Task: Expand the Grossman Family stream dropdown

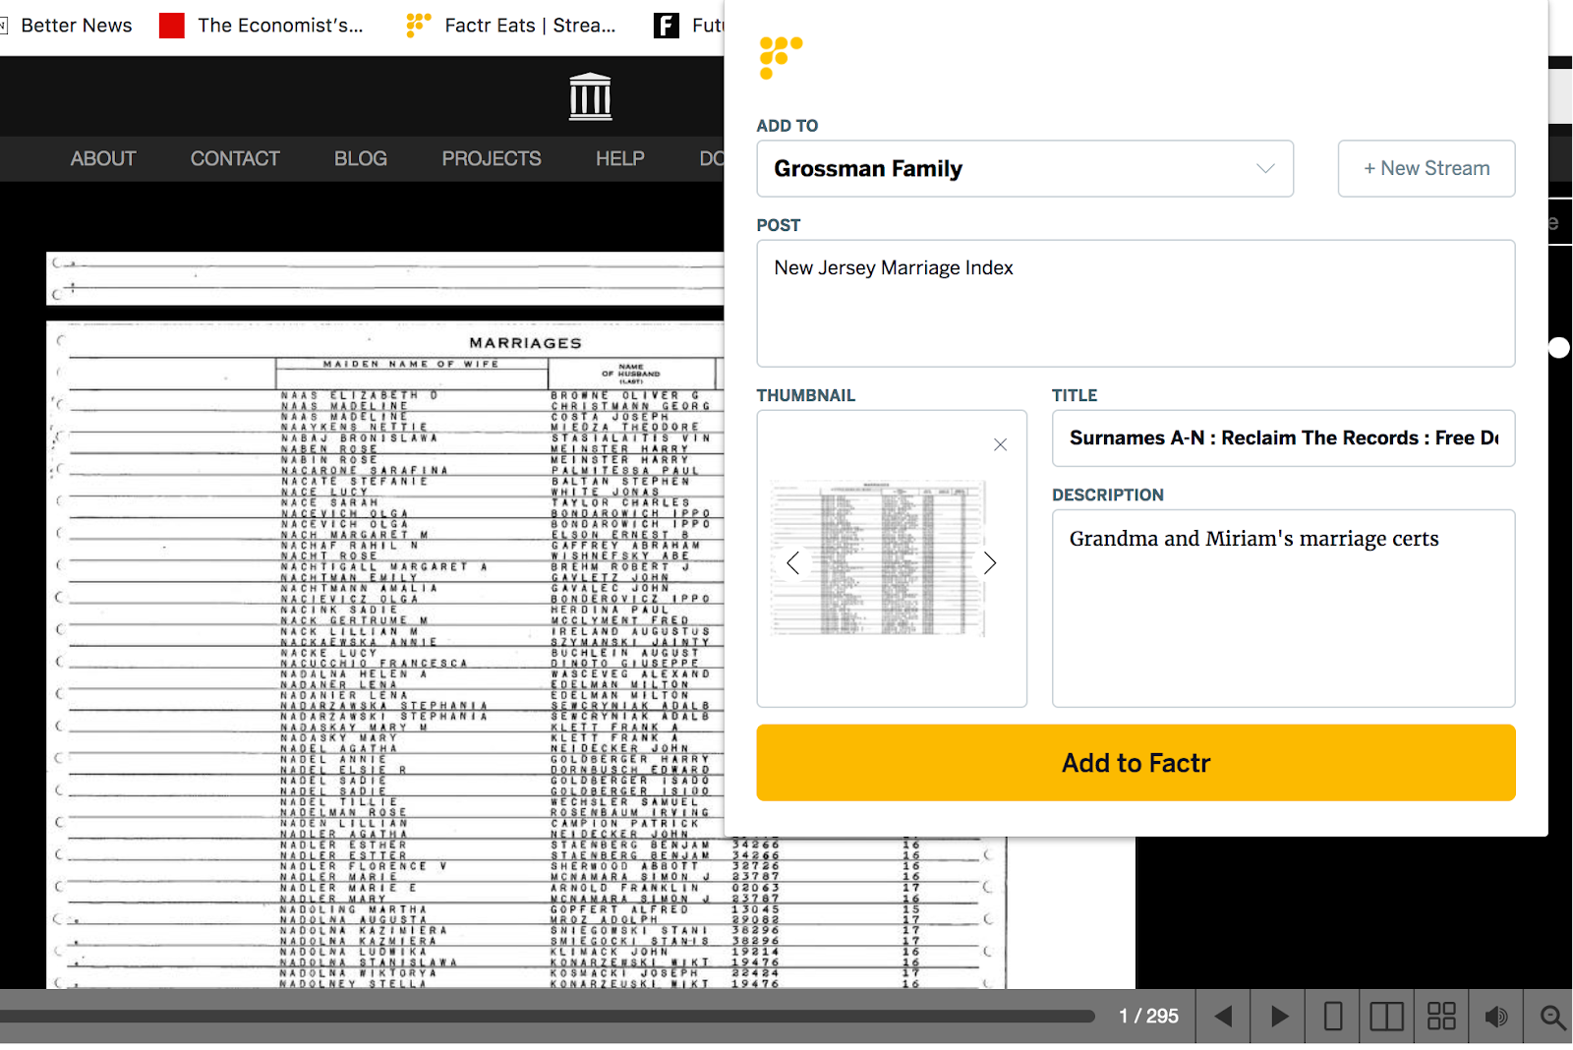Action: pos(1024,168)
